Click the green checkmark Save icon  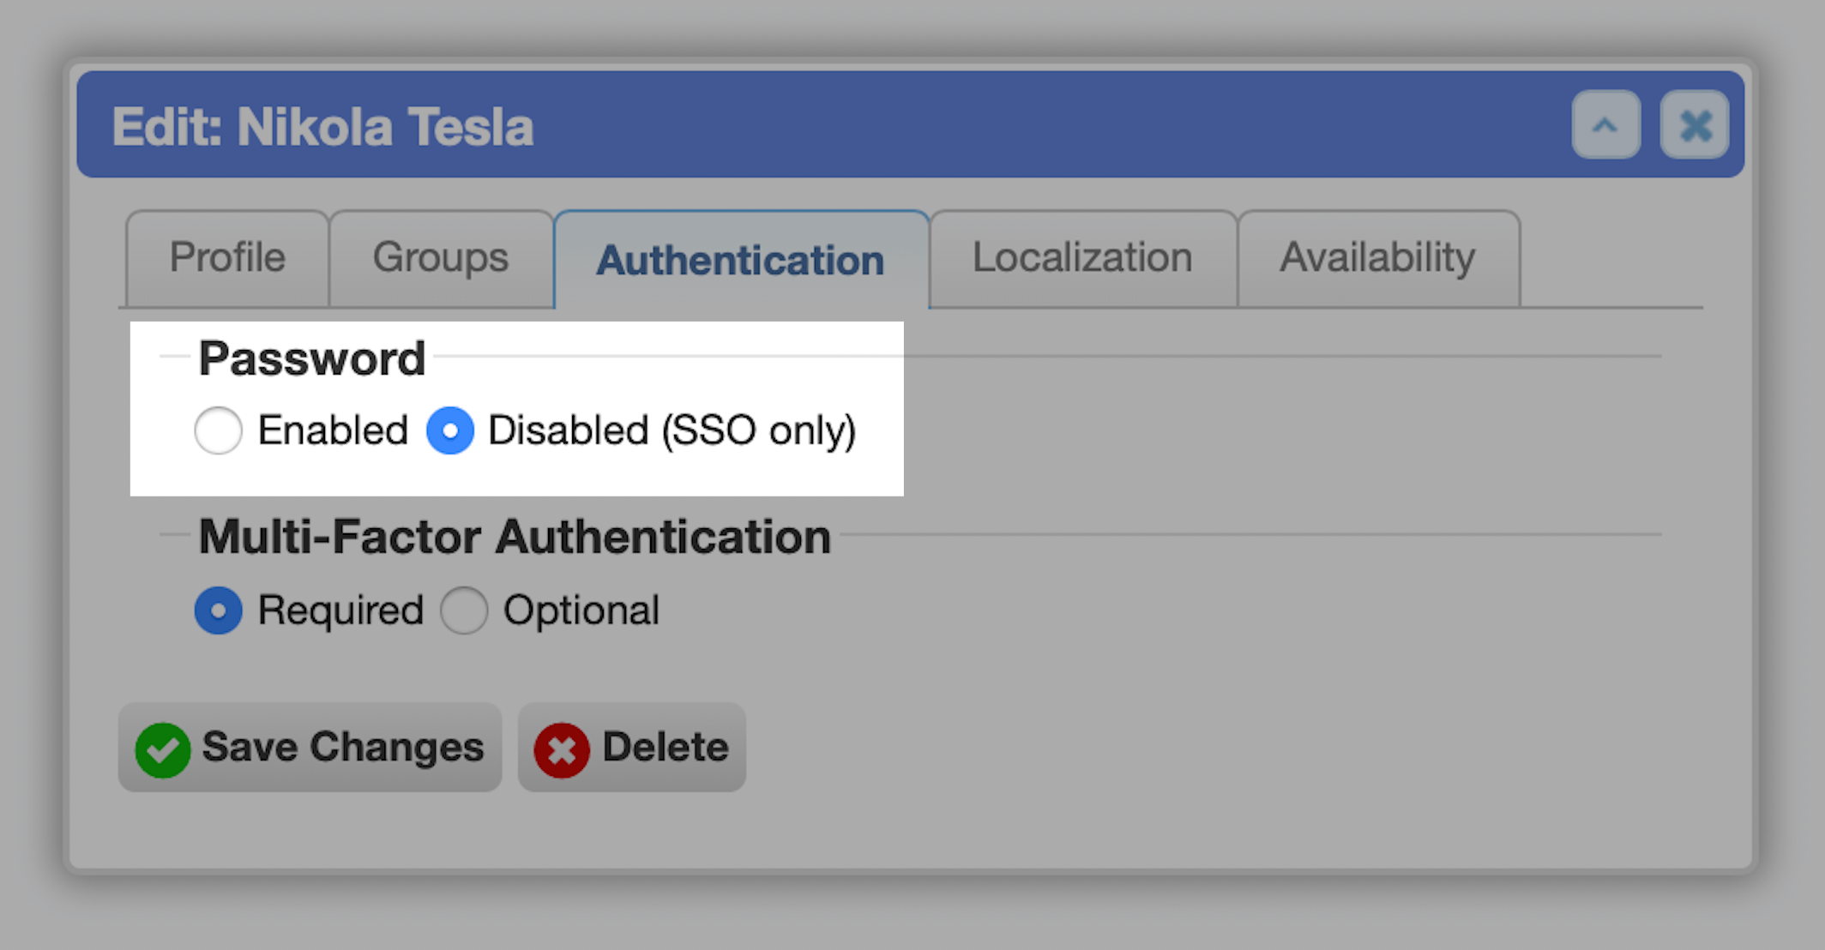point(163,749)
